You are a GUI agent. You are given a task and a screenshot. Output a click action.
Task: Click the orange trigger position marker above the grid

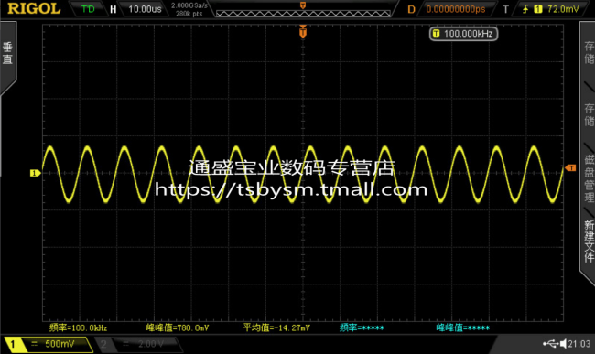tap(303, 31)
